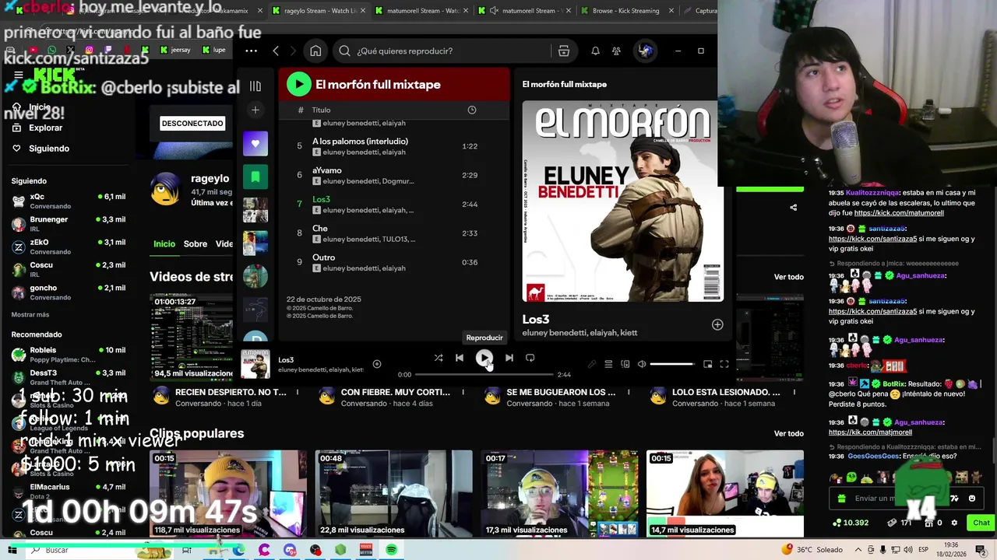Go back in Spotify navigation

[x=276, y=51]
